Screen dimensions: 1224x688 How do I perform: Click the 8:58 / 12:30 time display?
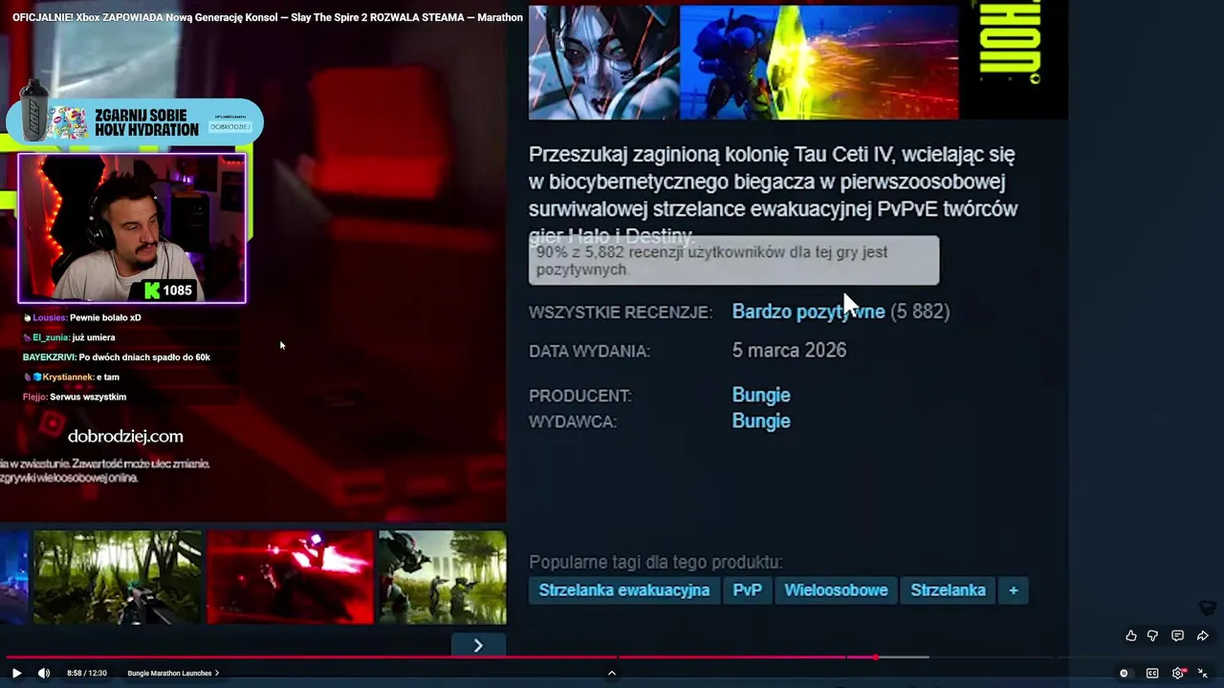tap(87, 673)
